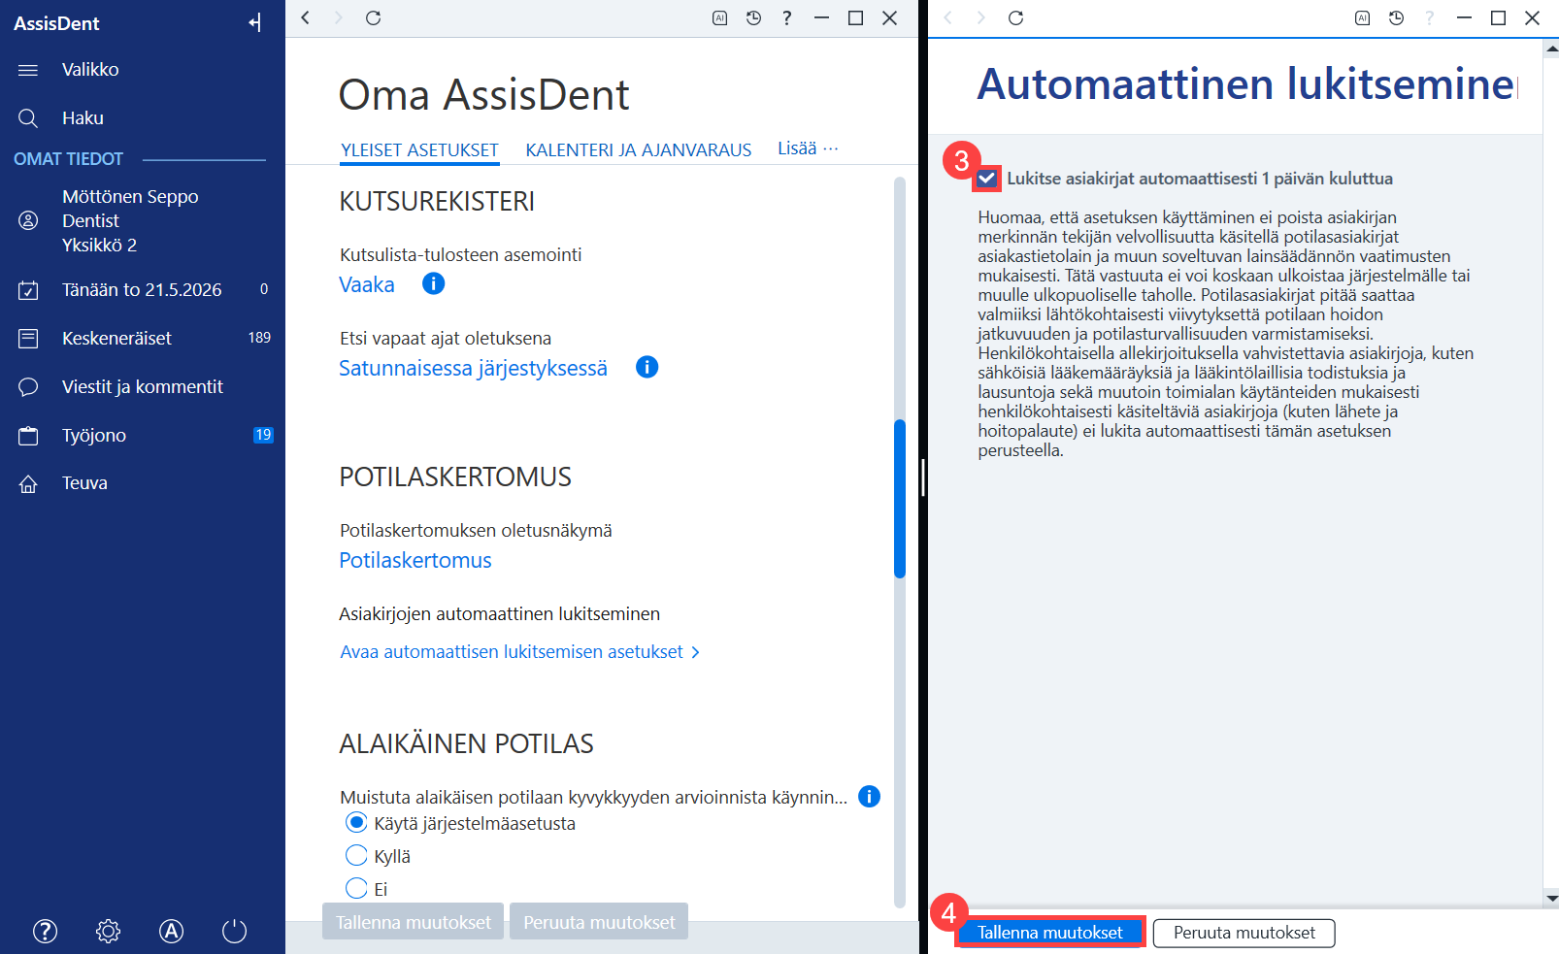1559x954 pixels.
Task: Open the Möttönen Seppo user profile icon
Action: coord(28,220)
